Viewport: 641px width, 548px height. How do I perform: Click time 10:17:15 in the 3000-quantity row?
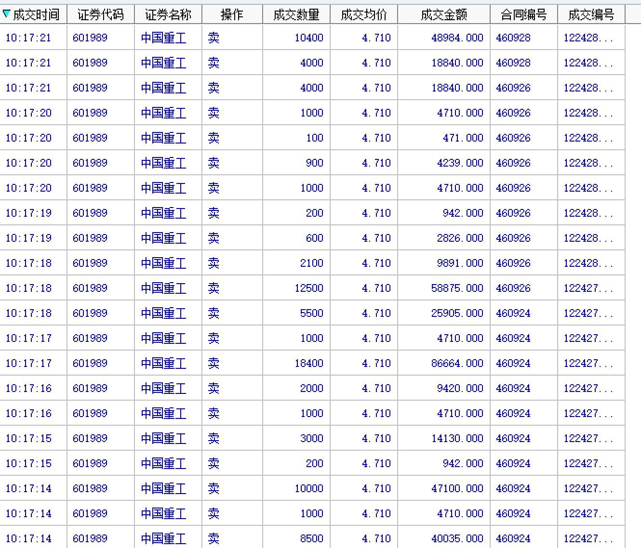pyautogui.click(x=28, y=438)
